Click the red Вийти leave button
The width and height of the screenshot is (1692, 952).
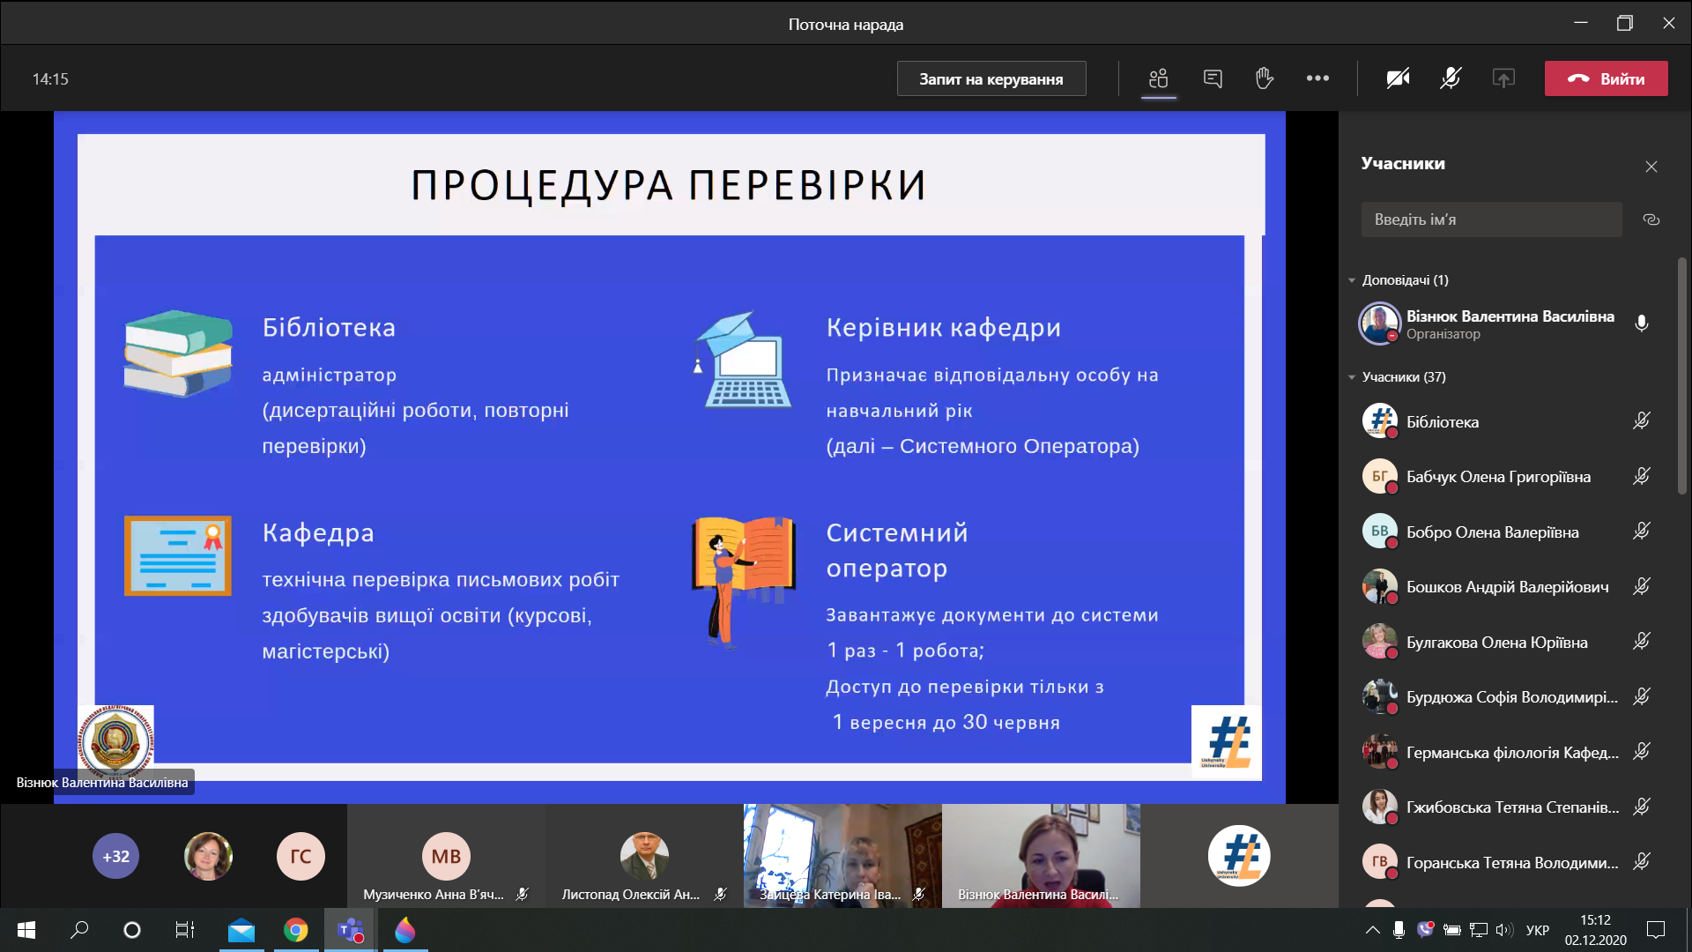pyautogui.click(x=1606, y=78)
